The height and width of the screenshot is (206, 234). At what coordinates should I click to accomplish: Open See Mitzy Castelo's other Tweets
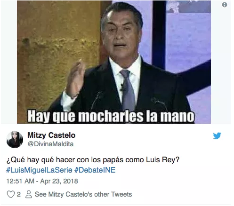coord(83,194)
